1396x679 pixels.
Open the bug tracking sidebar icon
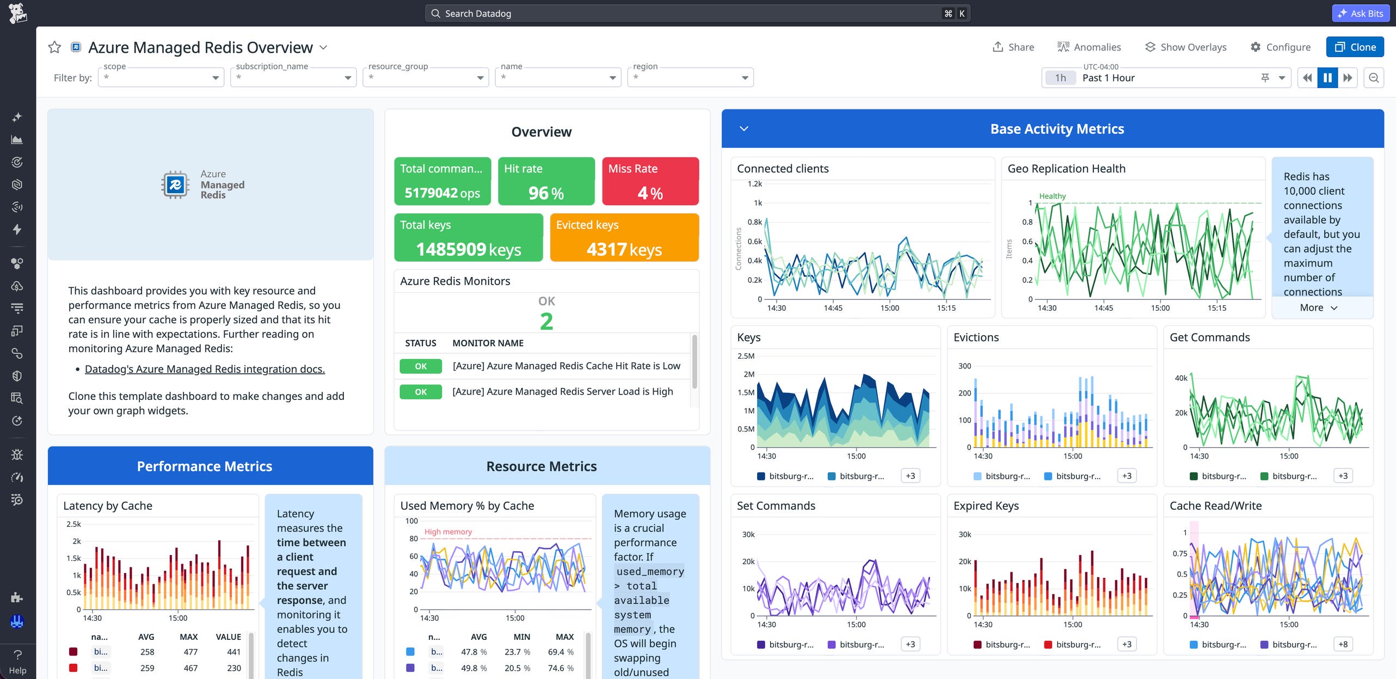17,455
